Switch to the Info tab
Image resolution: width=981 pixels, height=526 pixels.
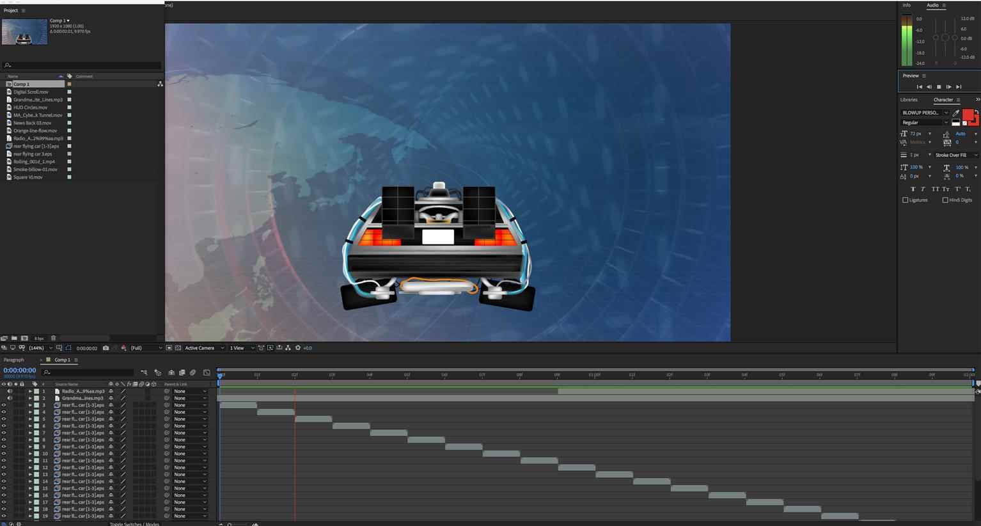907,5
